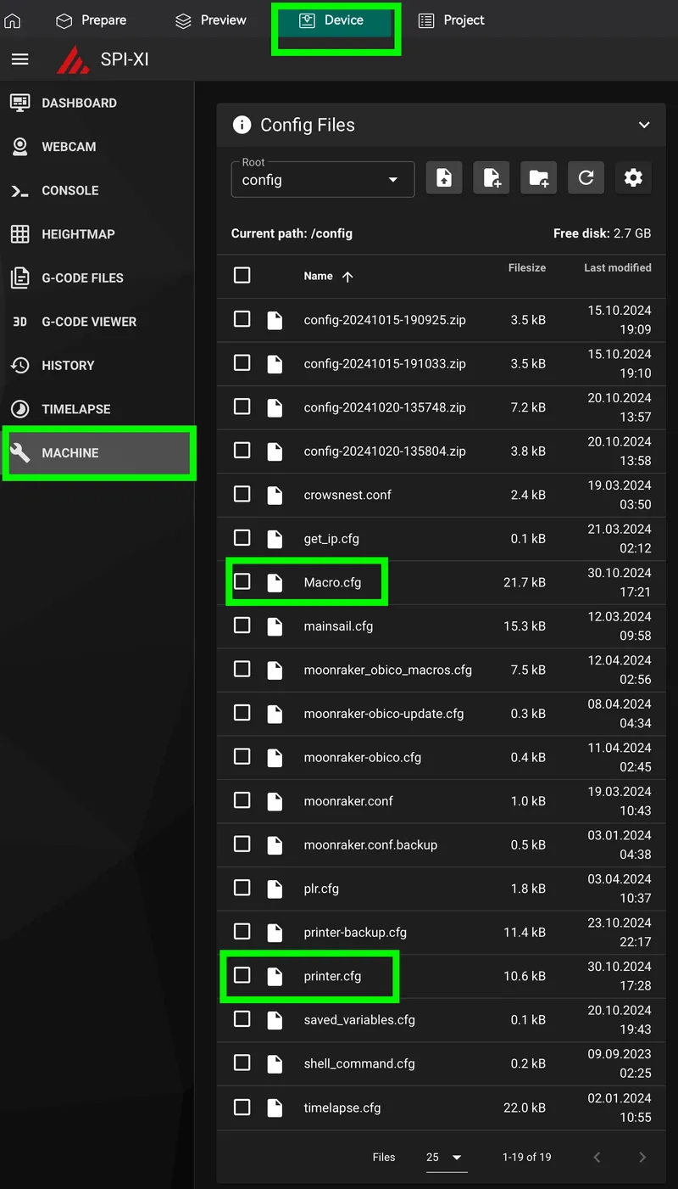The width and height of the screenshot is (678, 1189).
Task: Create a new folder with the folder icon
Action: (x=538, y=177)
